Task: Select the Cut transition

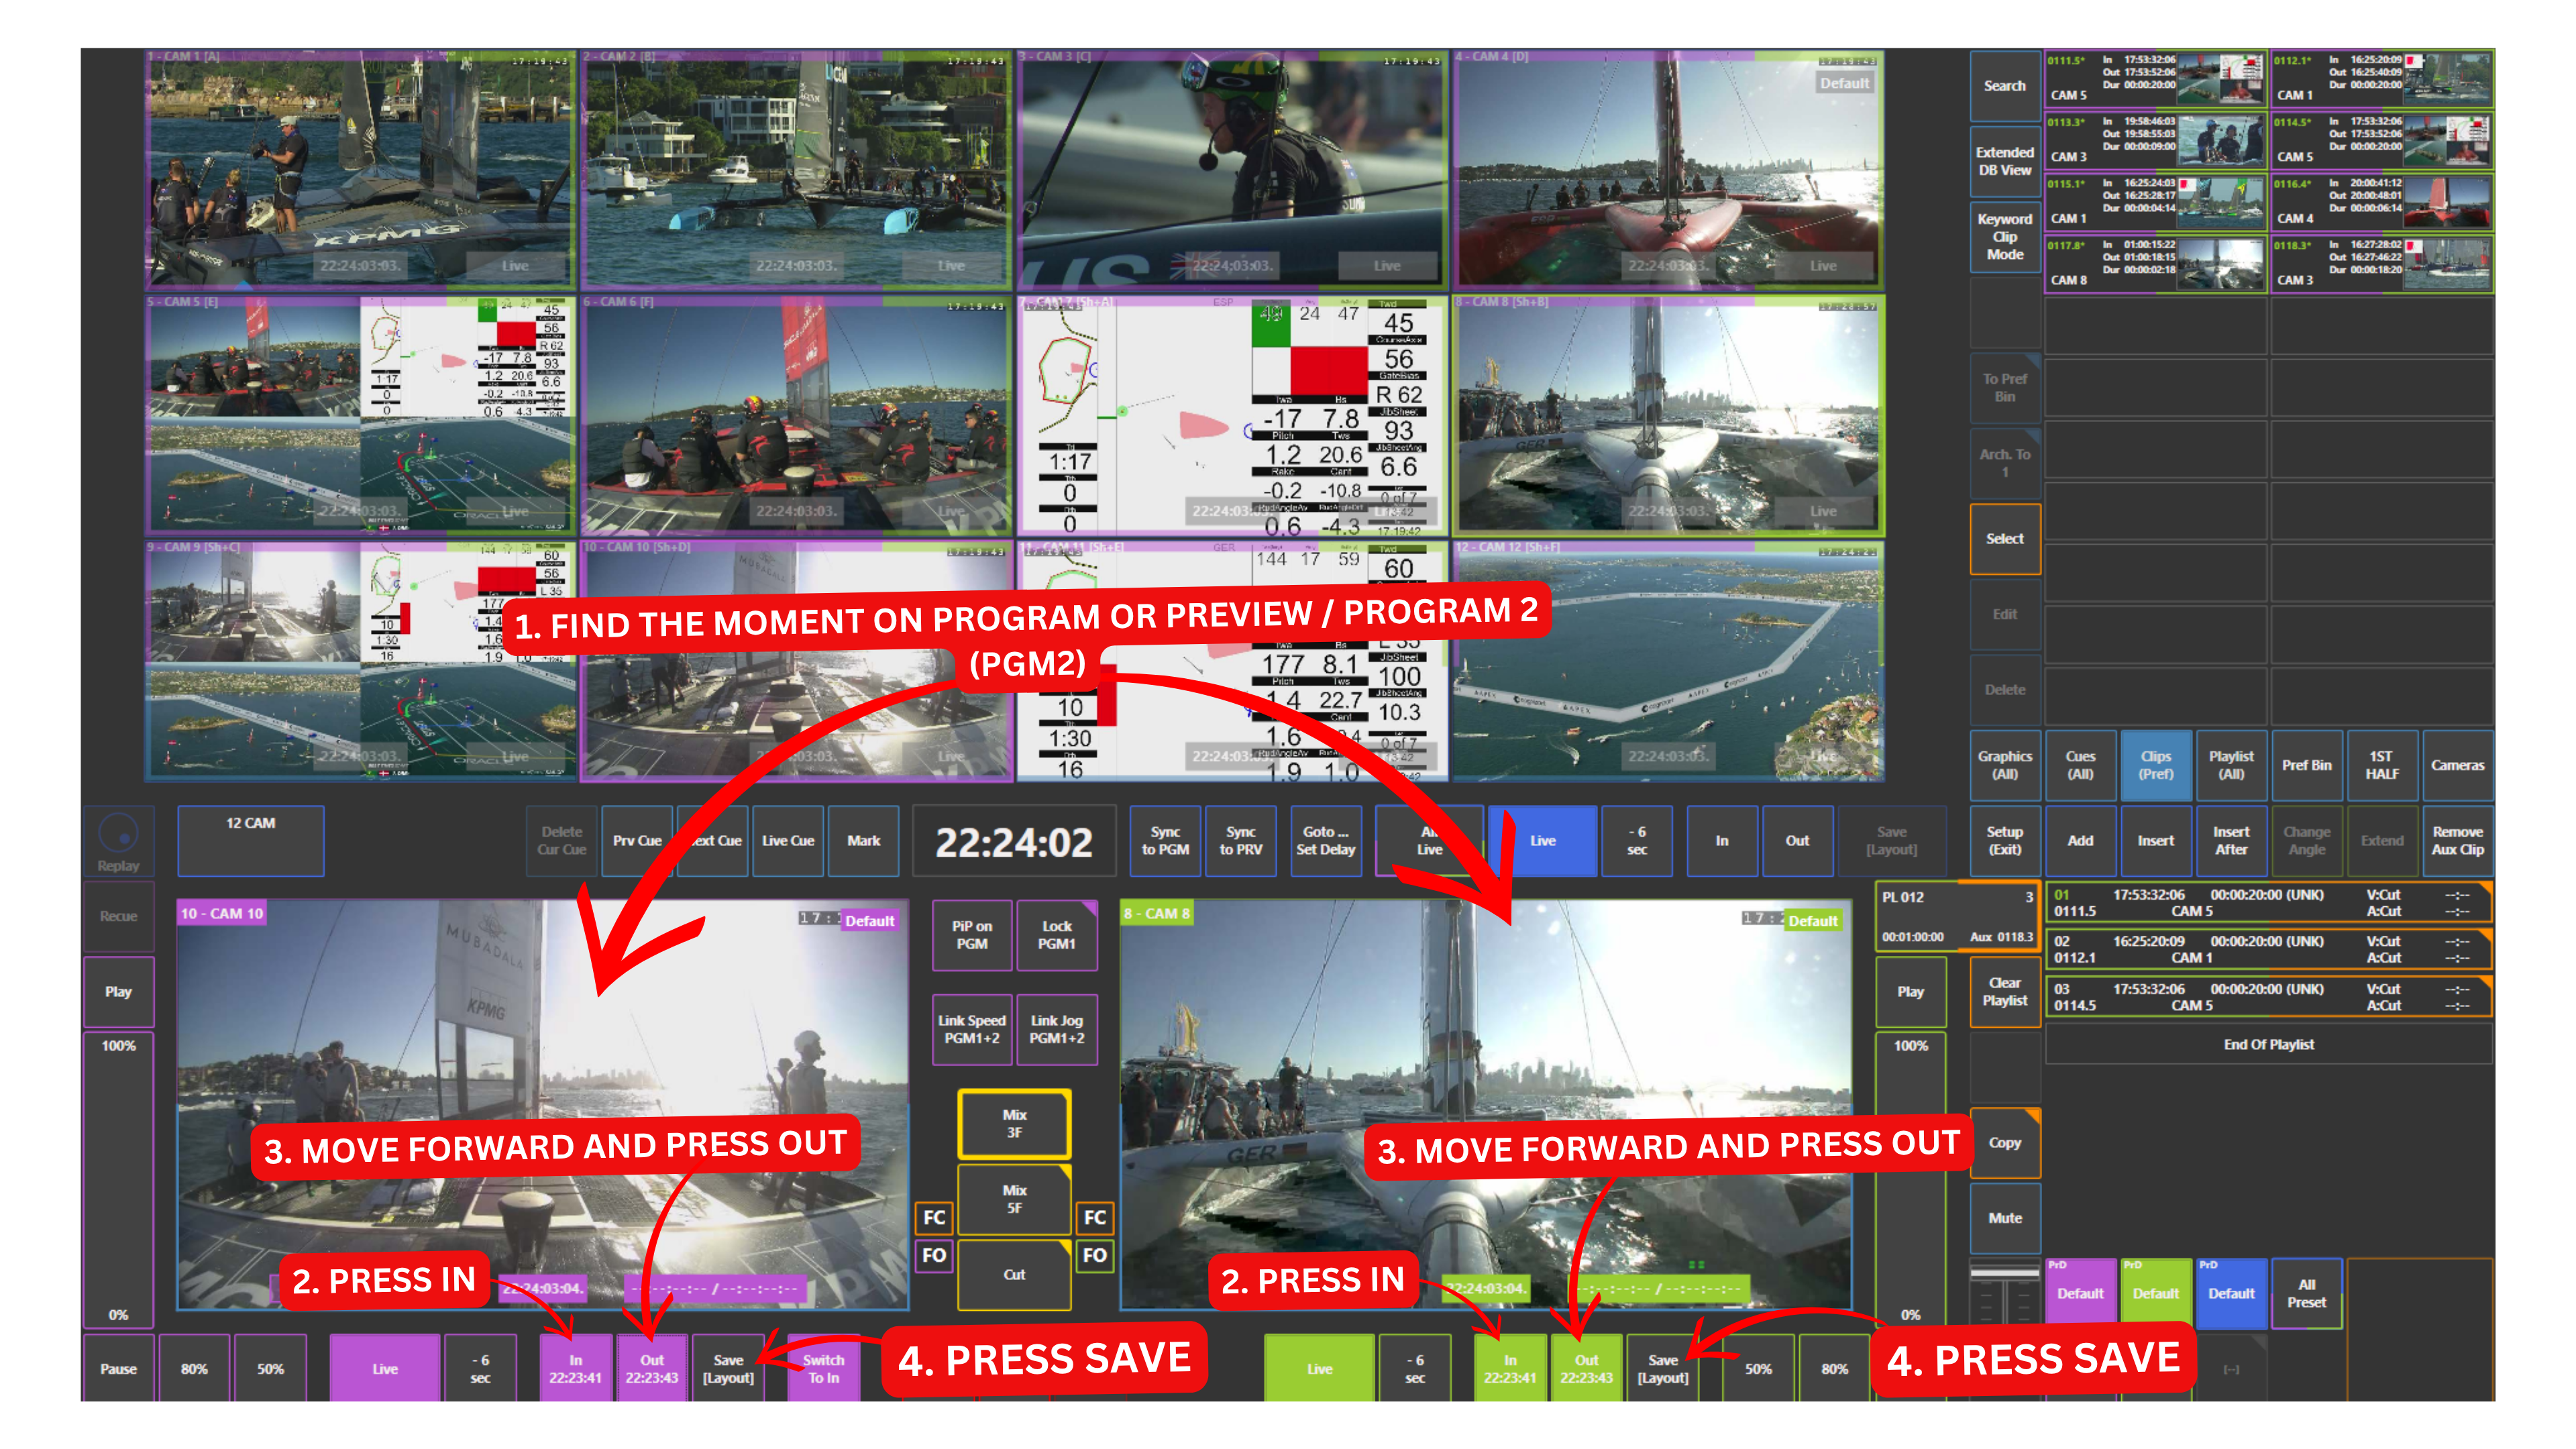Action: 1014,1274
